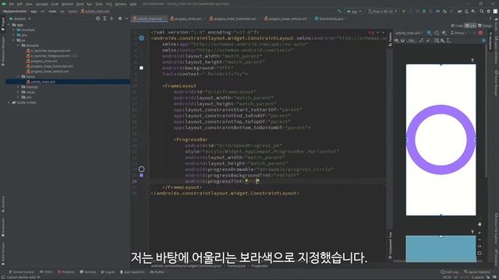Open the Terminal tool window button
The width and height of the screenshot is (499, 280).
click(x=88, y=271)
